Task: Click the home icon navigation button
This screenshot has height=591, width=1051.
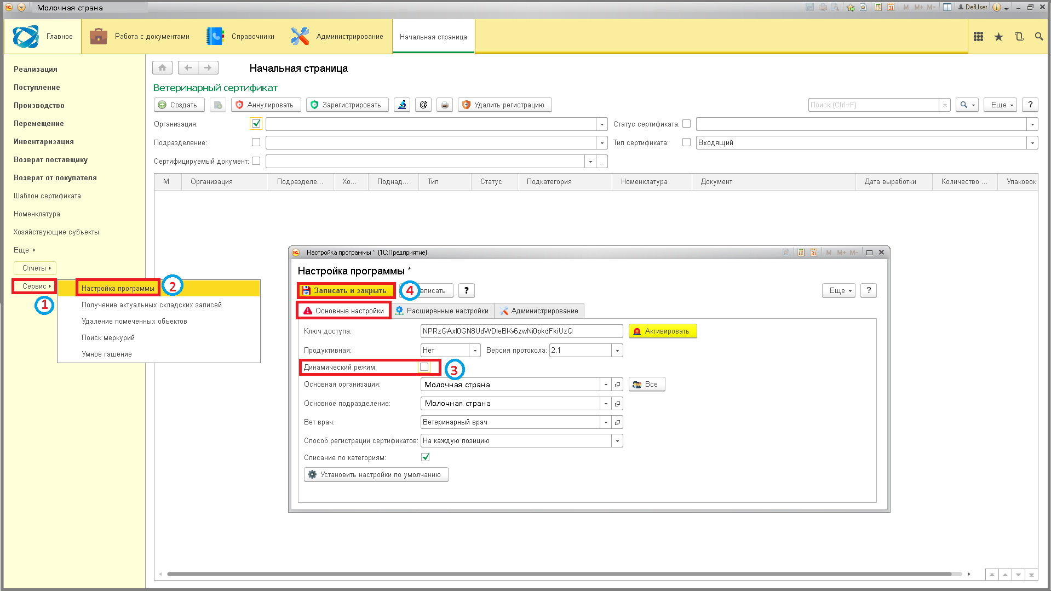Action: coord(162,67)
